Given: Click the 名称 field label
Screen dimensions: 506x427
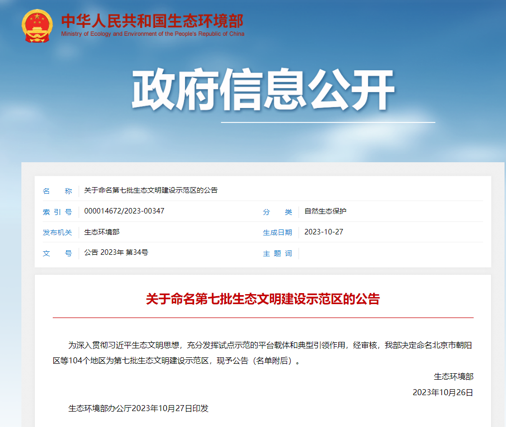Looking at the screenshot, I should click(x=58, y=191).
